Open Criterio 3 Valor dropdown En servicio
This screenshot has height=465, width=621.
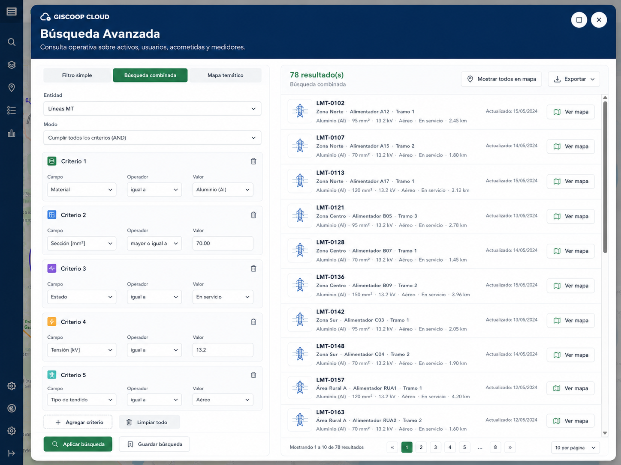click(223, 297)
